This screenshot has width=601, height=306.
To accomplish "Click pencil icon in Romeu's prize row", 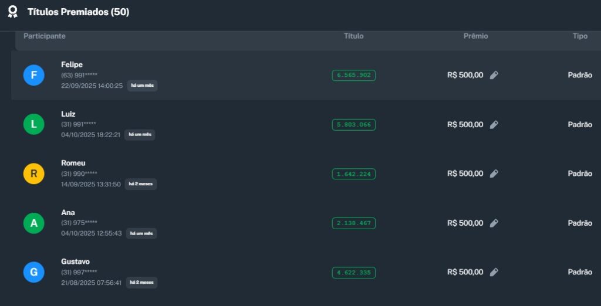I will tap(494, 174).
